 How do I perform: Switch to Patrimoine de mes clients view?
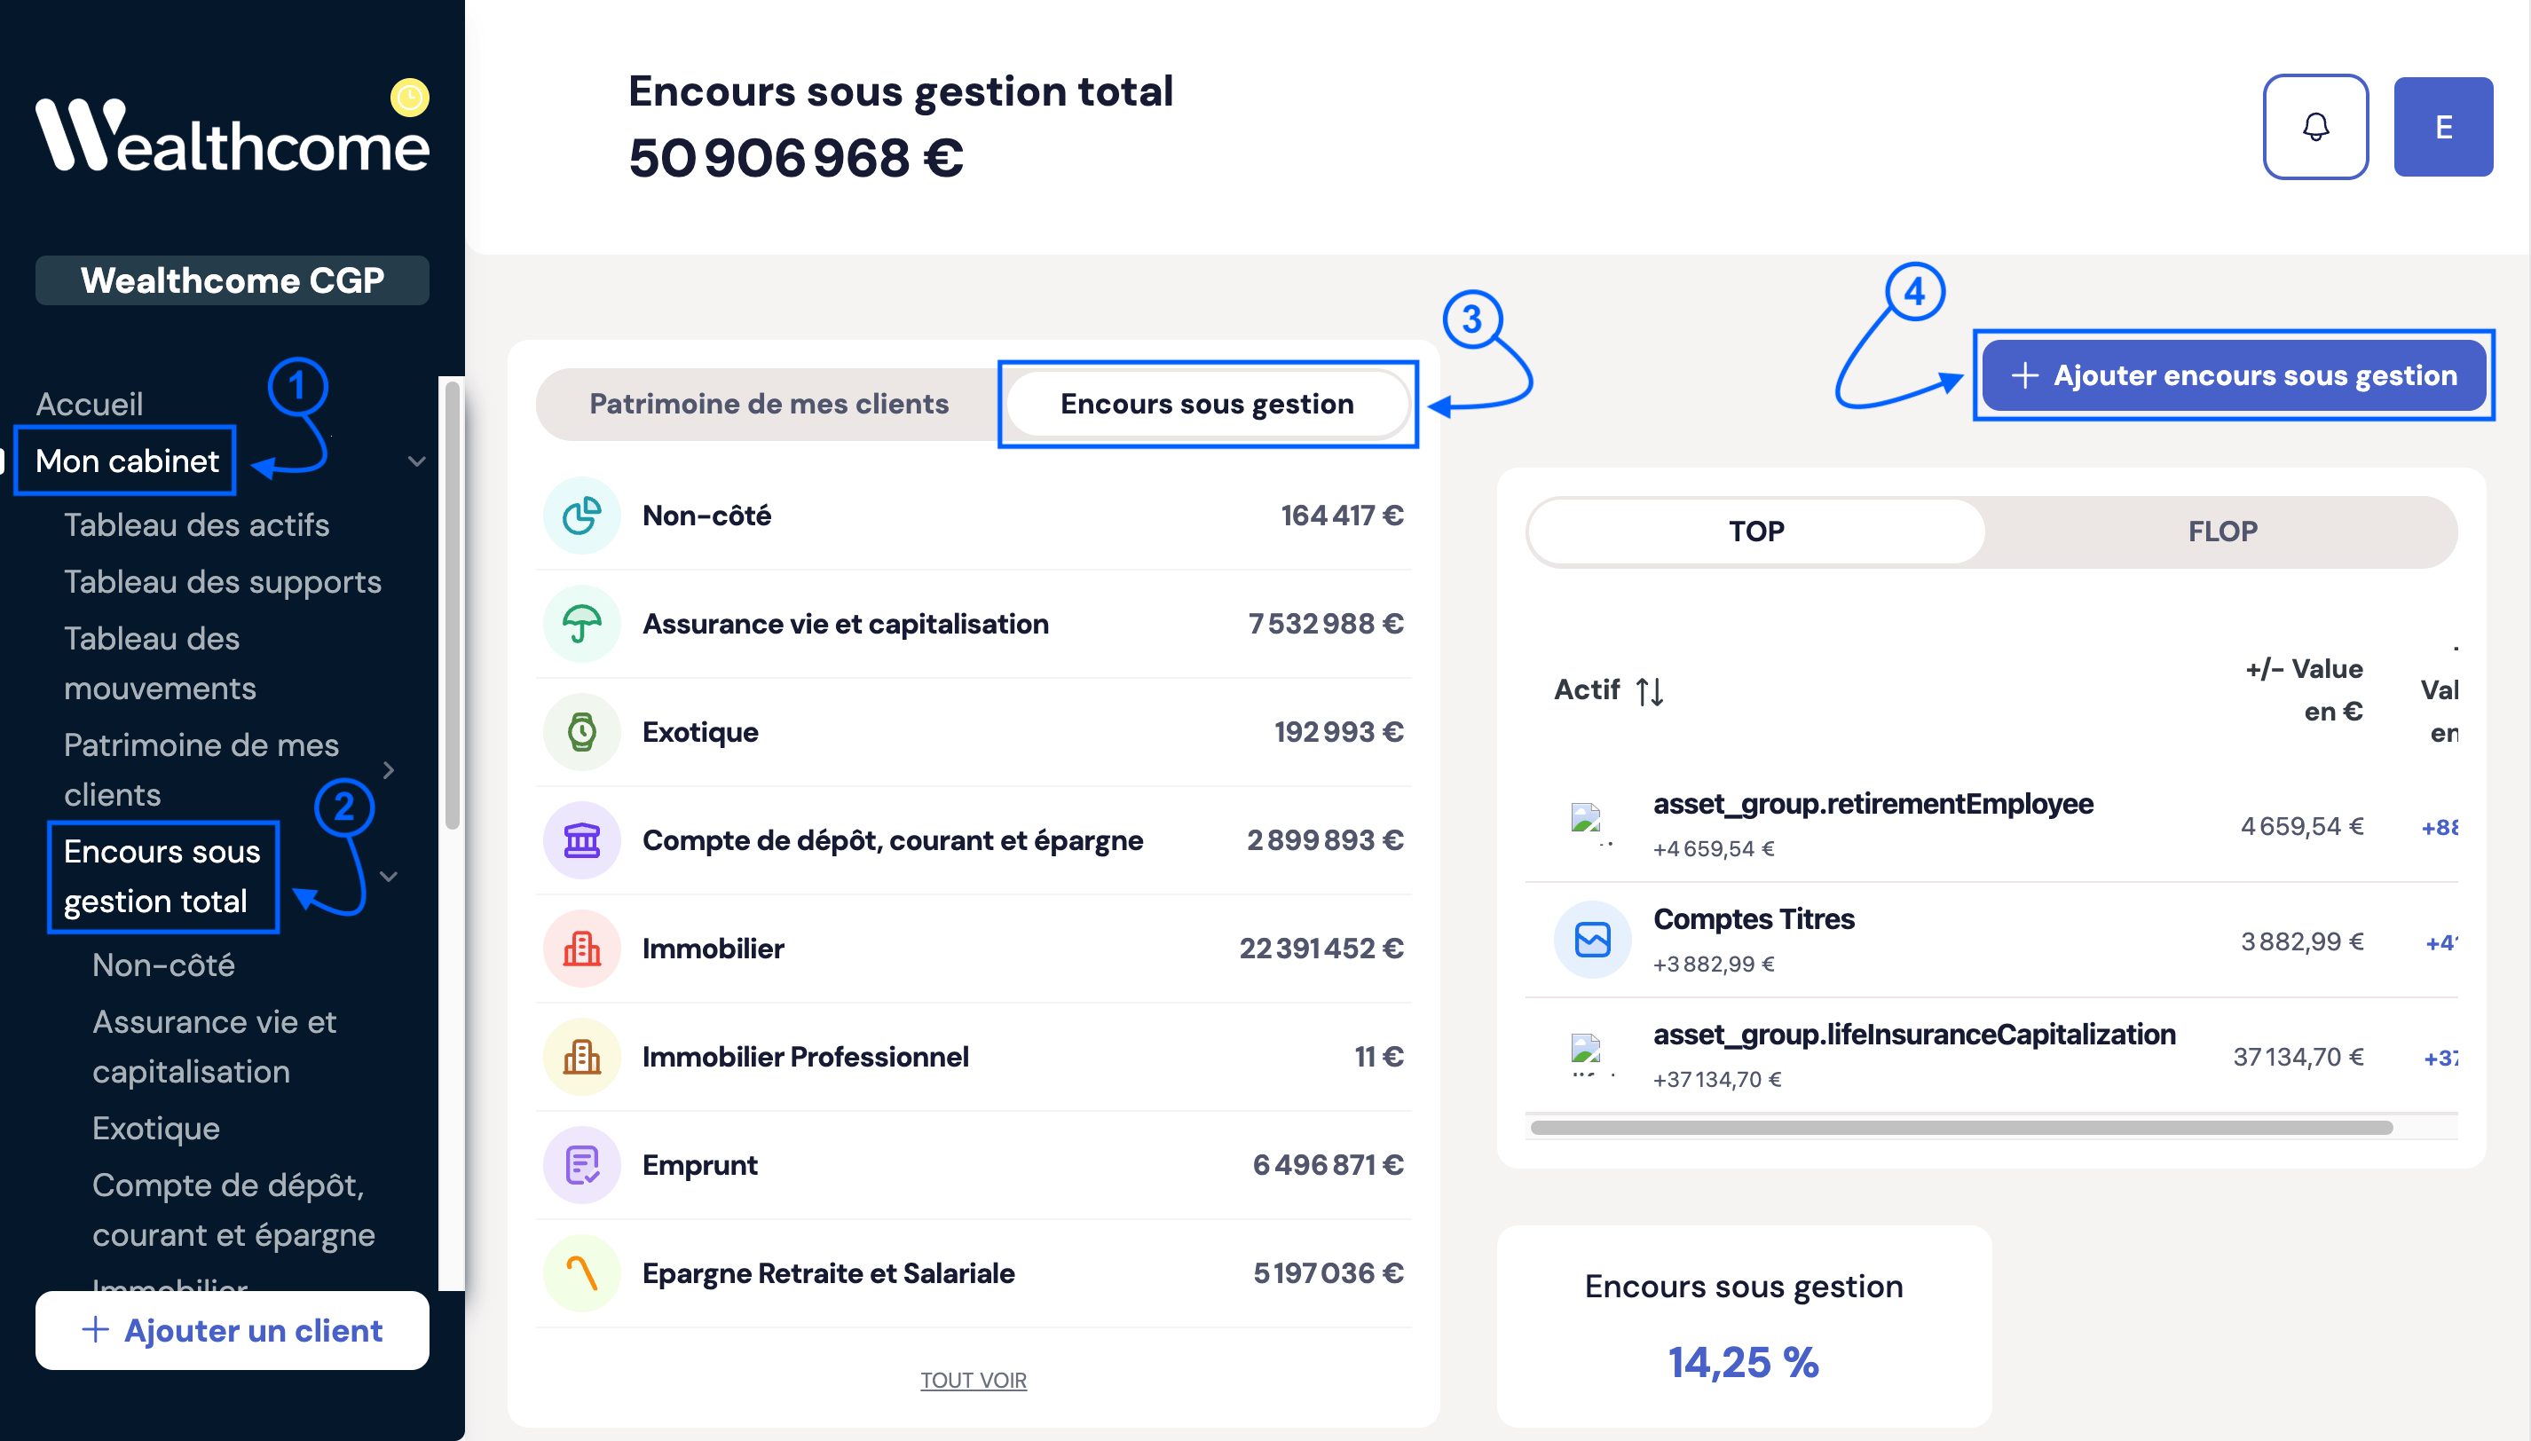tap(769, 404)
